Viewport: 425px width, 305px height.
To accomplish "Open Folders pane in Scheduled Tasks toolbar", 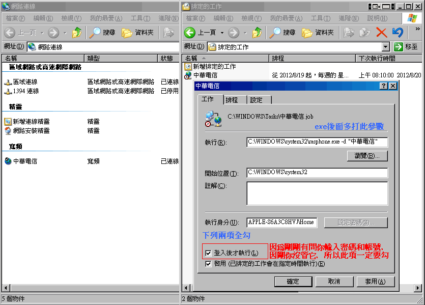I will pos(318,33).
